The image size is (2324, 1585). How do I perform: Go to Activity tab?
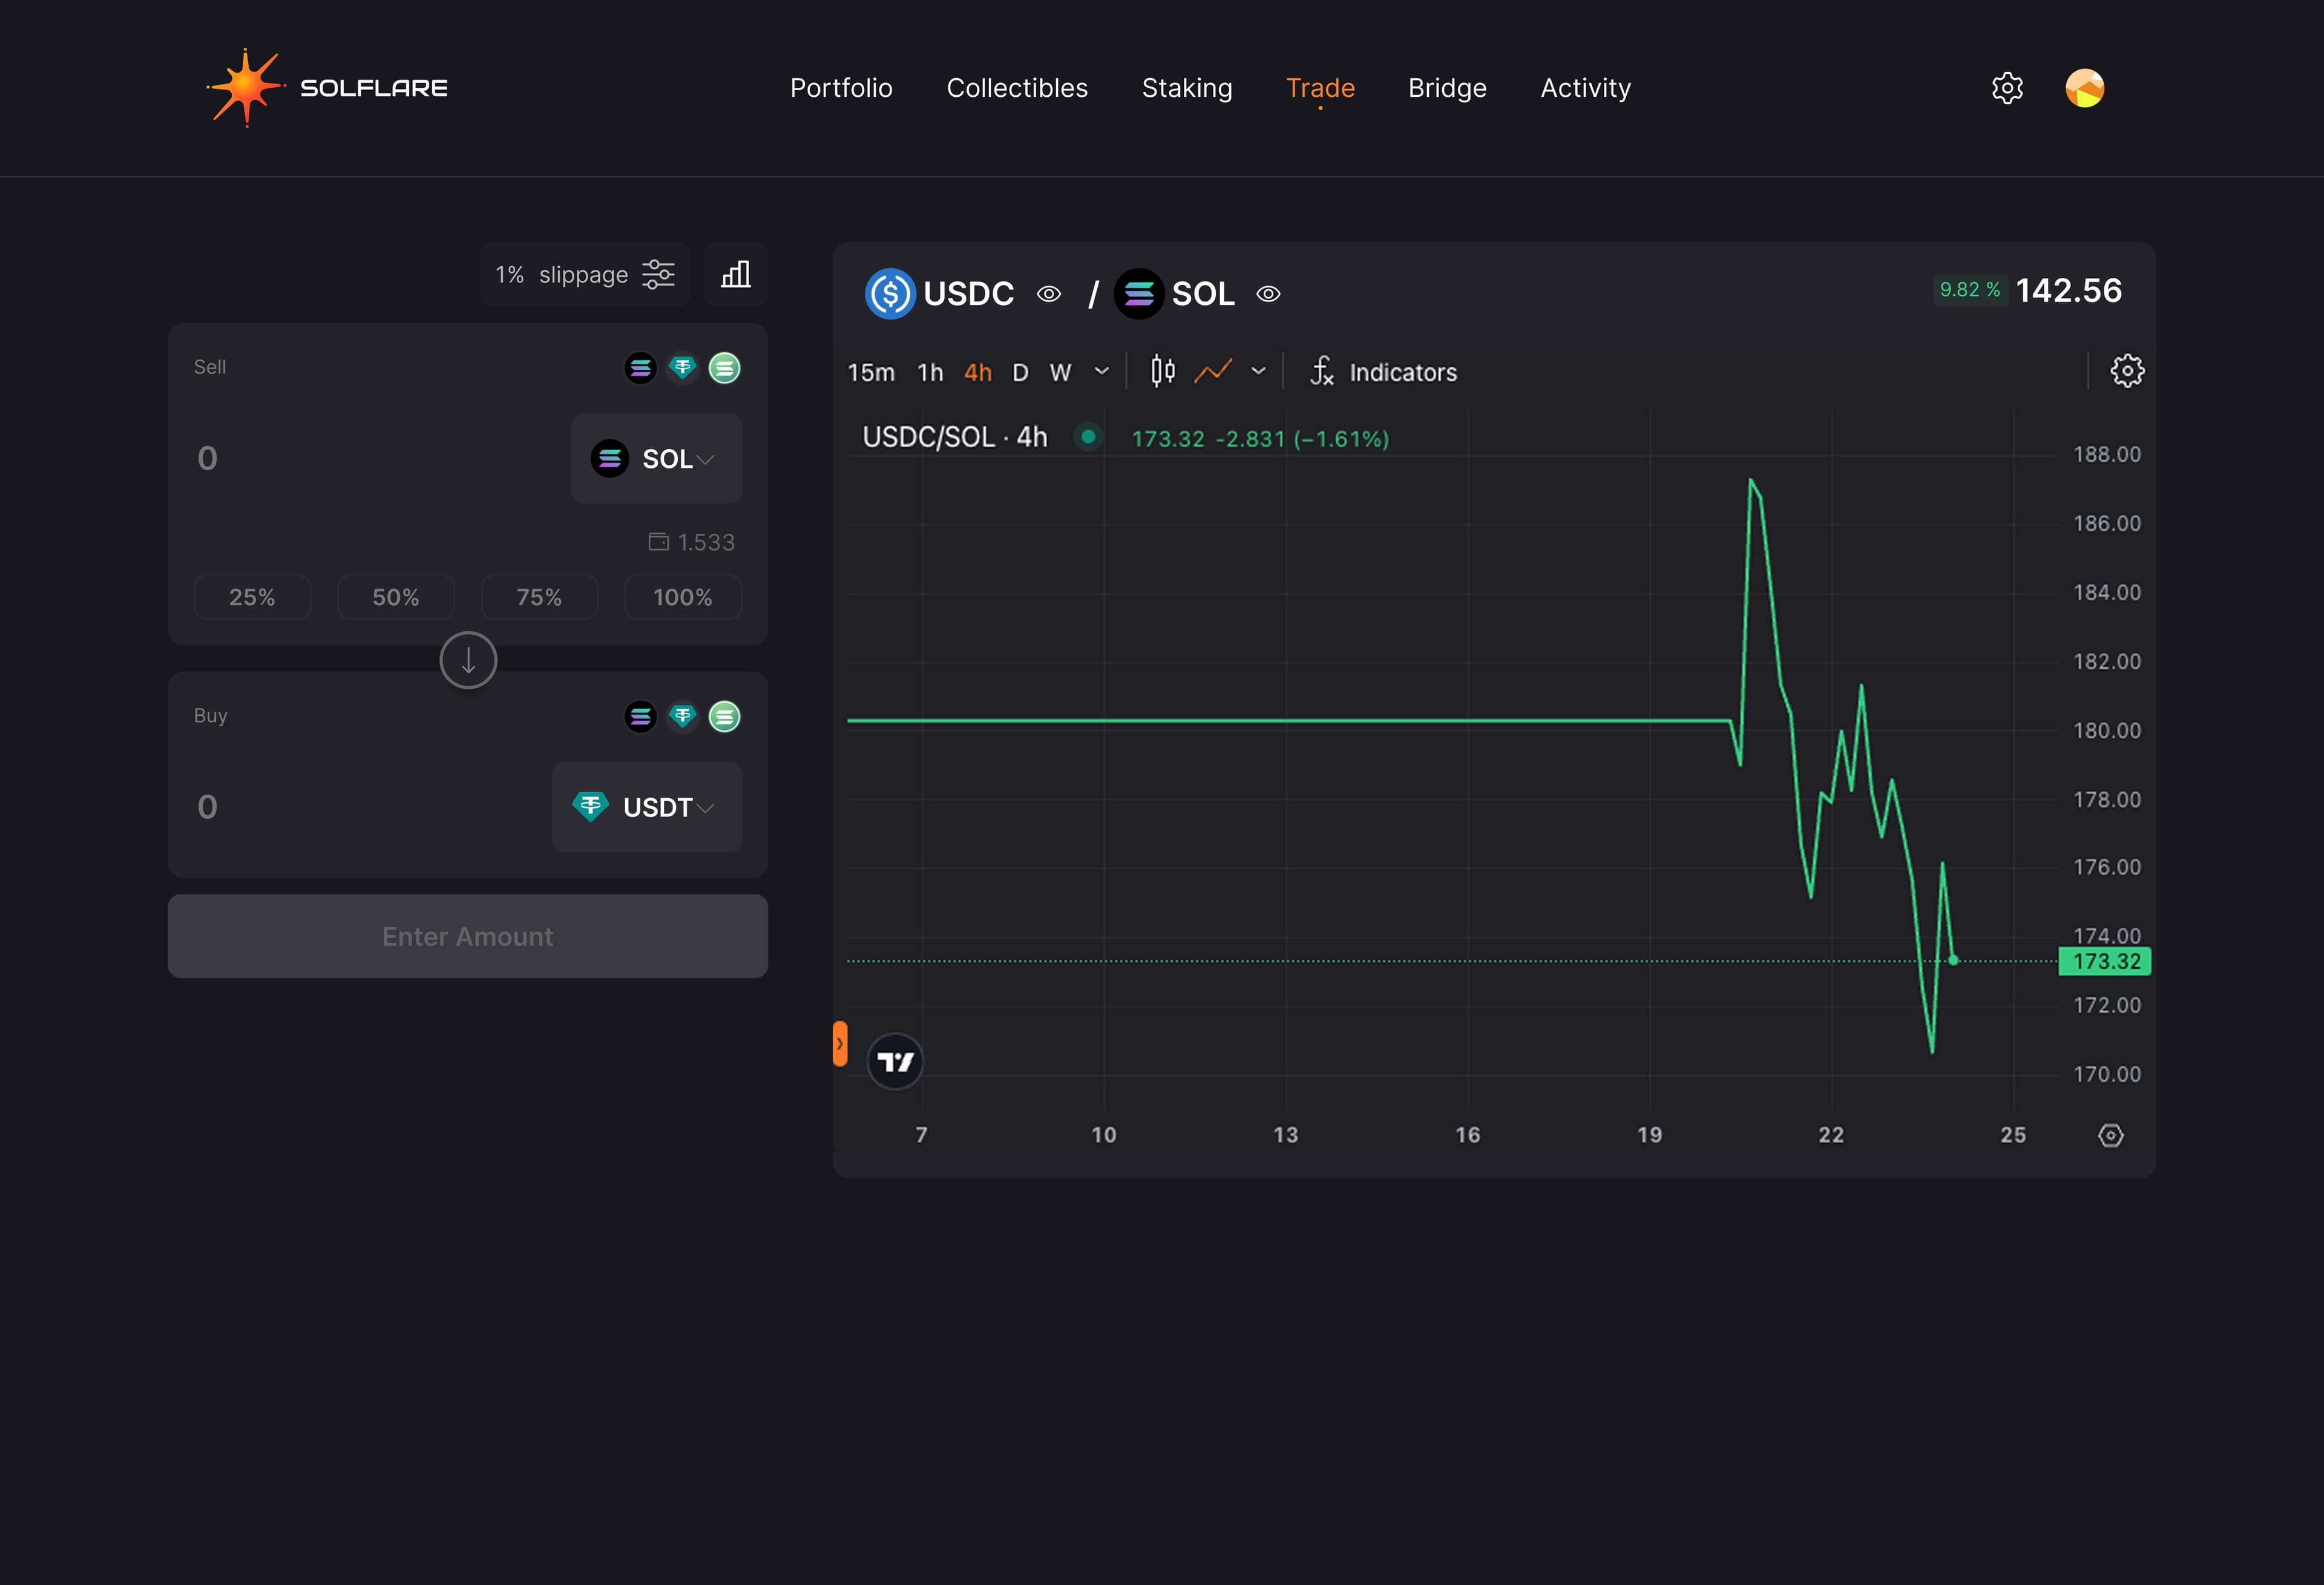[1585, 88]
